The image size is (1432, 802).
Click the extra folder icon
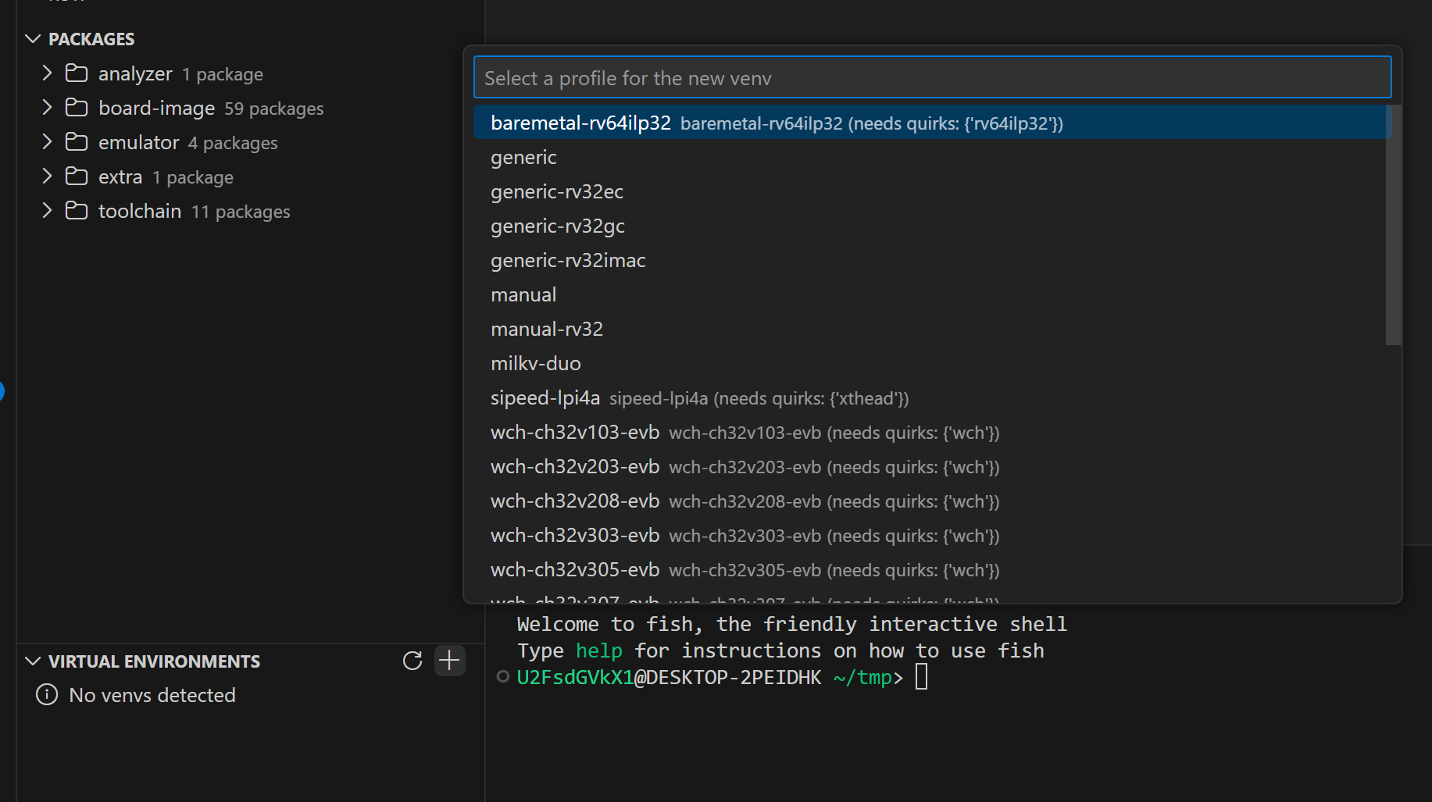[77, 176]
